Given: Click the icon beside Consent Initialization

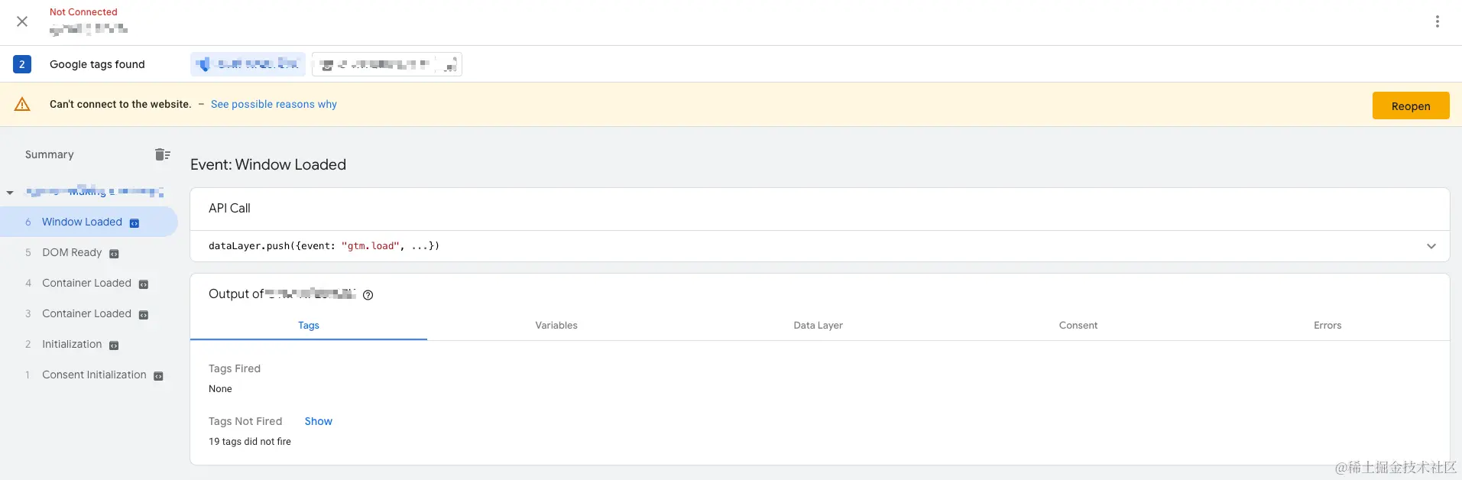Looking at the screenshot, I should (158, 376).
